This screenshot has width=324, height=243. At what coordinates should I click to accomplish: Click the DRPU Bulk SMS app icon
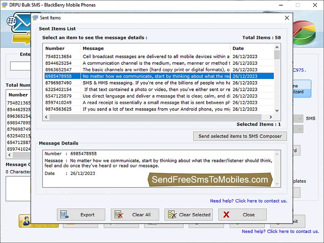pos(4,5)
